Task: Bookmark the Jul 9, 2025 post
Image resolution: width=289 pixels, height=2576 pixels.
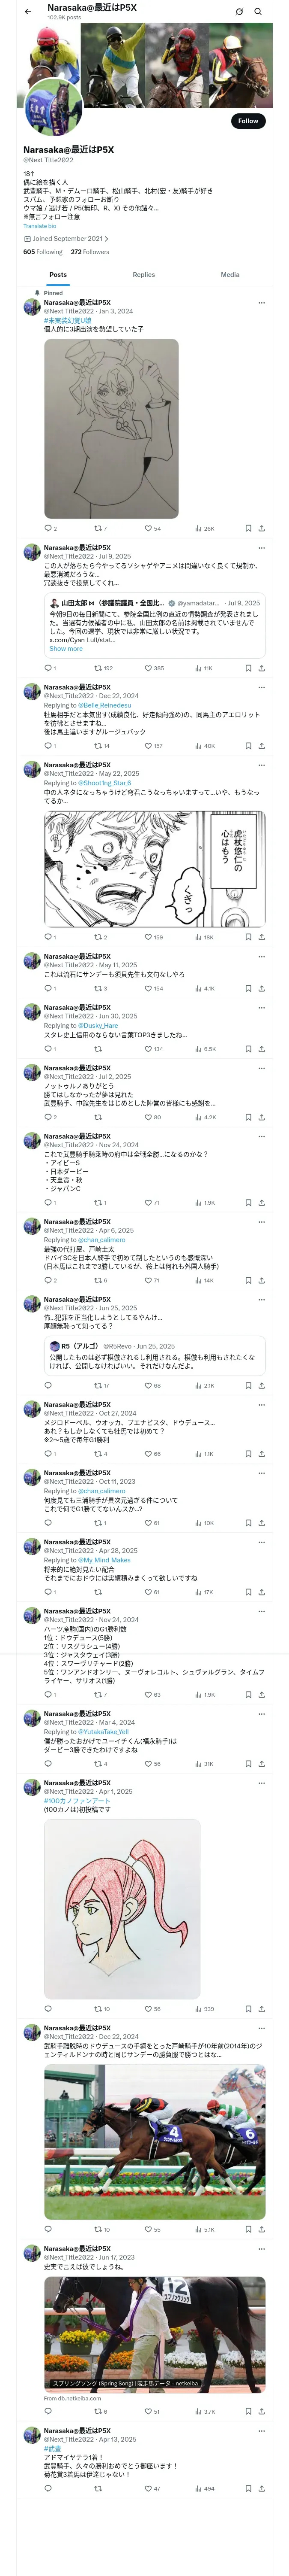Action: (x=247, y=668)
